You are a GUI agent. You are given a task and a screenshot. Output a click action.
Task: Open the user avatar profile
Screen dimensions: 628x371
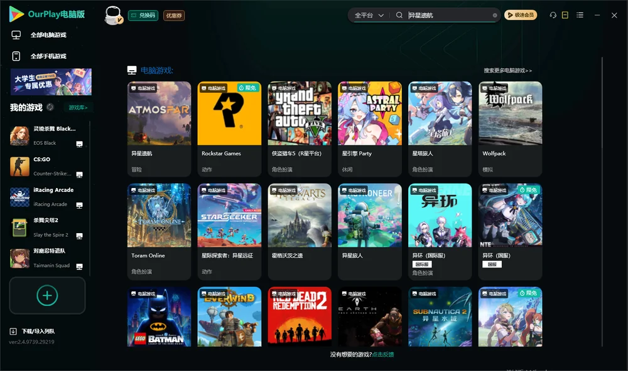[113, 16]
